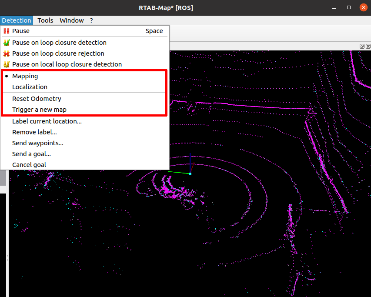Open the Tools menu
The image size is (371, 297).
pyautogui.click(x=45, y=20)
